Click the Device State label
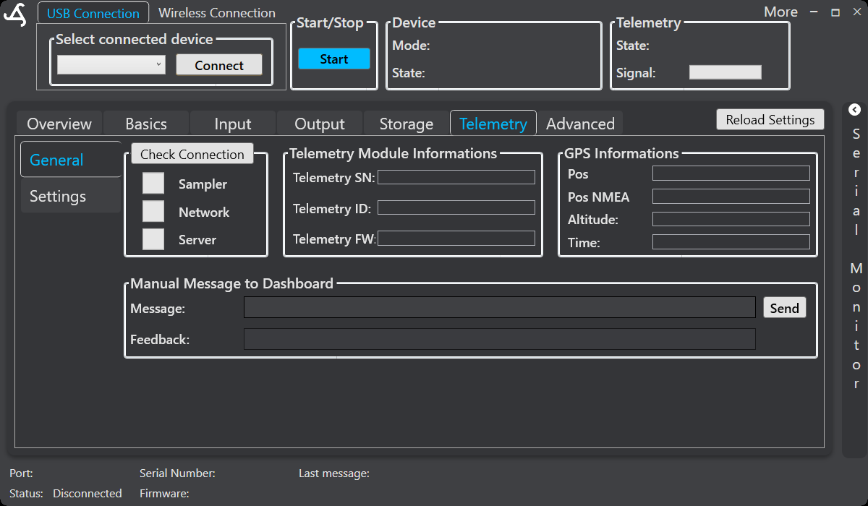The height and width of the screenshot is (506, 868). pos(409,73)
